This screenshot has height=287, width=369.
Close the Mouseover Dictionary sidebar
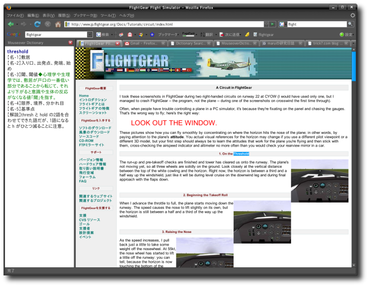[70, 42]
